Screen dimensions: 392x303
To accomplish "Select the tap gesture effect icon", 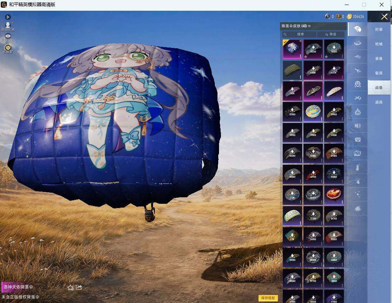I will point(357,181).
